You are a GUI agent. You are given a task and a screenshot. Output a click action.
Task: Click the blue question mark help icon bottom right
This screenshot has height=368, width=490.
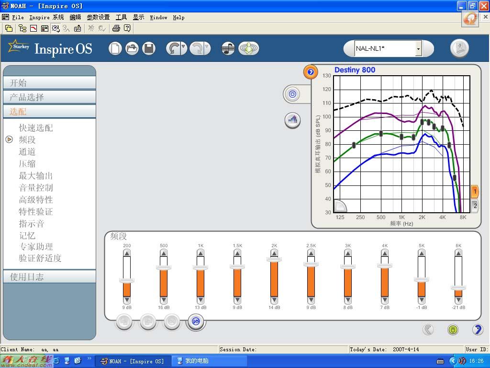pyautogui.click(x=477, y=329)
